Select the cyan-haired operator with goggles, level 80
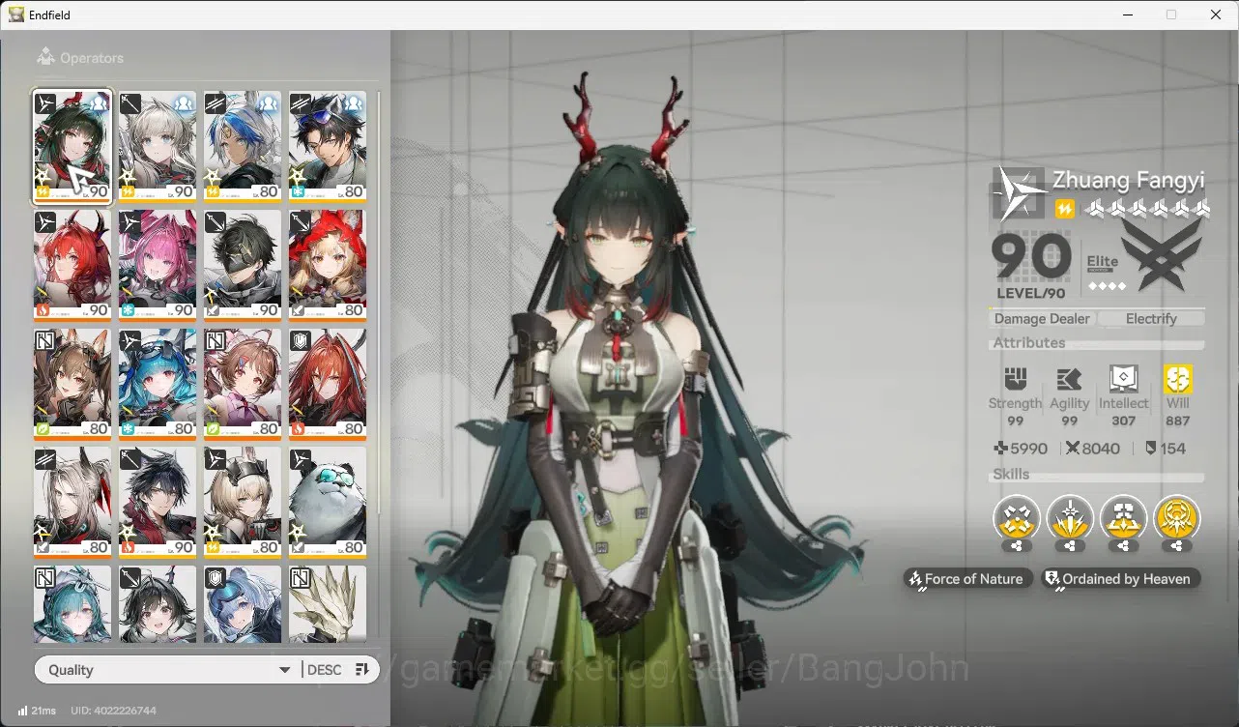 [158, 385]
